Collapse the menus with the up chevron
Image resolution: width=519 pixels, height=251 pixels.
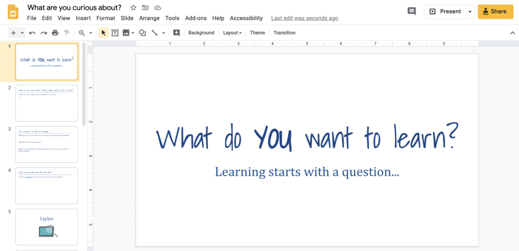pos(512,33)
